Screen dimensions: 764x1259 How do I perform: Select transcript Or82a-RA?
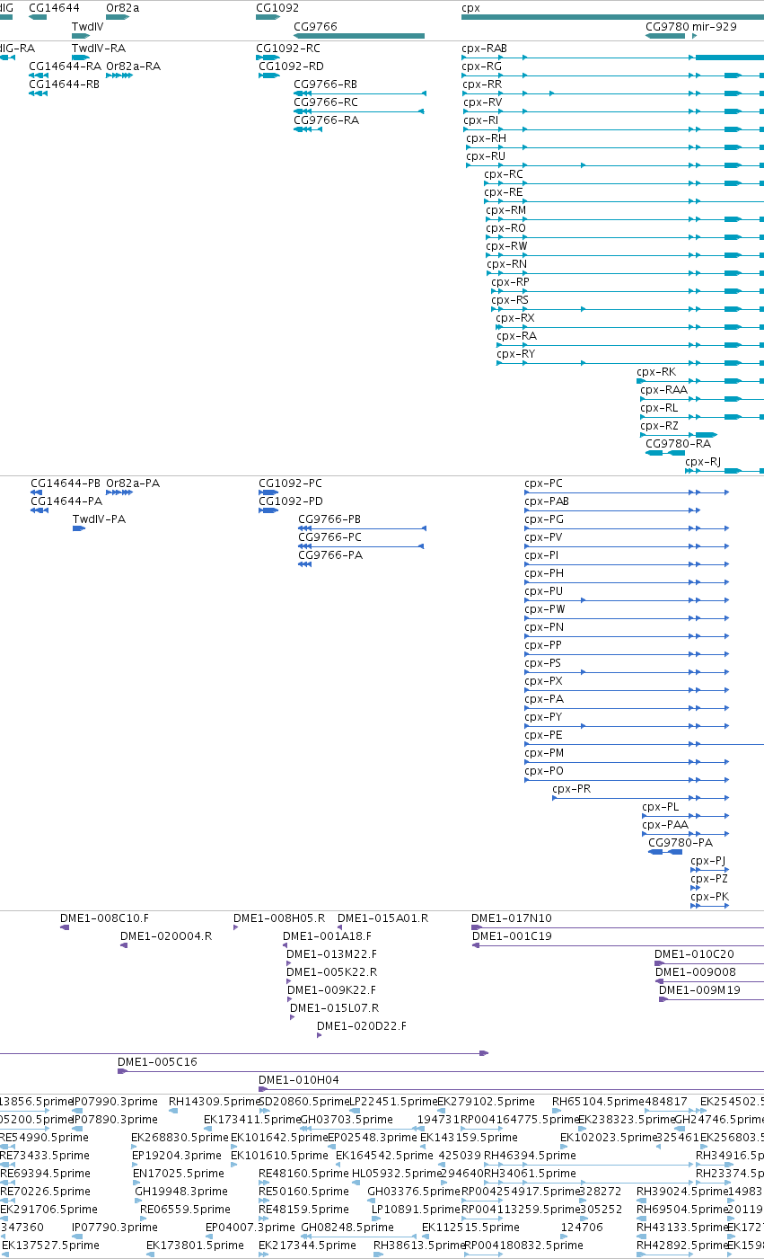(x=133, y=66)
